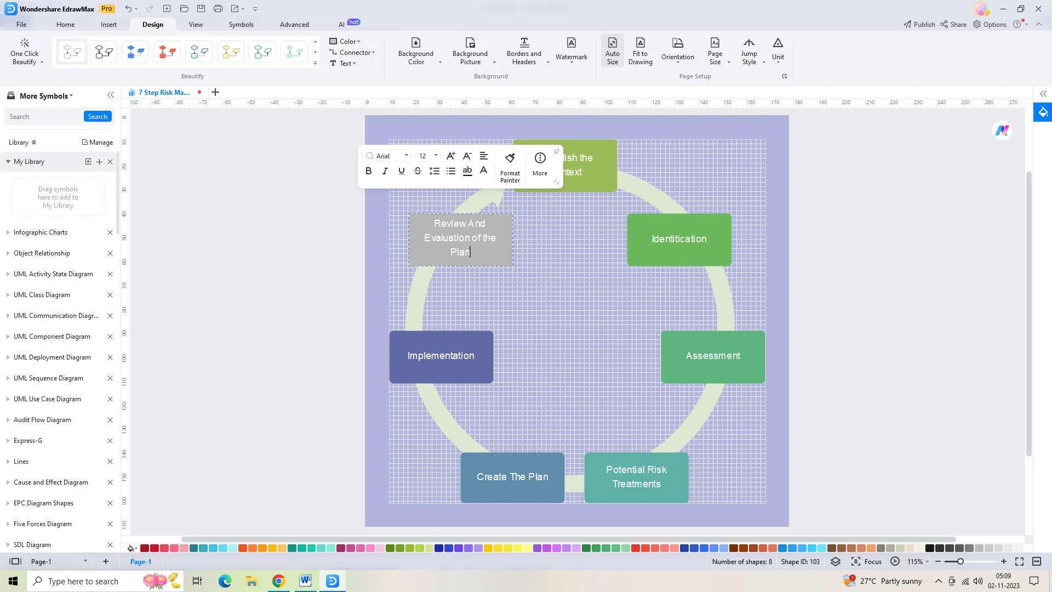
Task: Select the Background Color tool
Action: (x=415, y=50)
